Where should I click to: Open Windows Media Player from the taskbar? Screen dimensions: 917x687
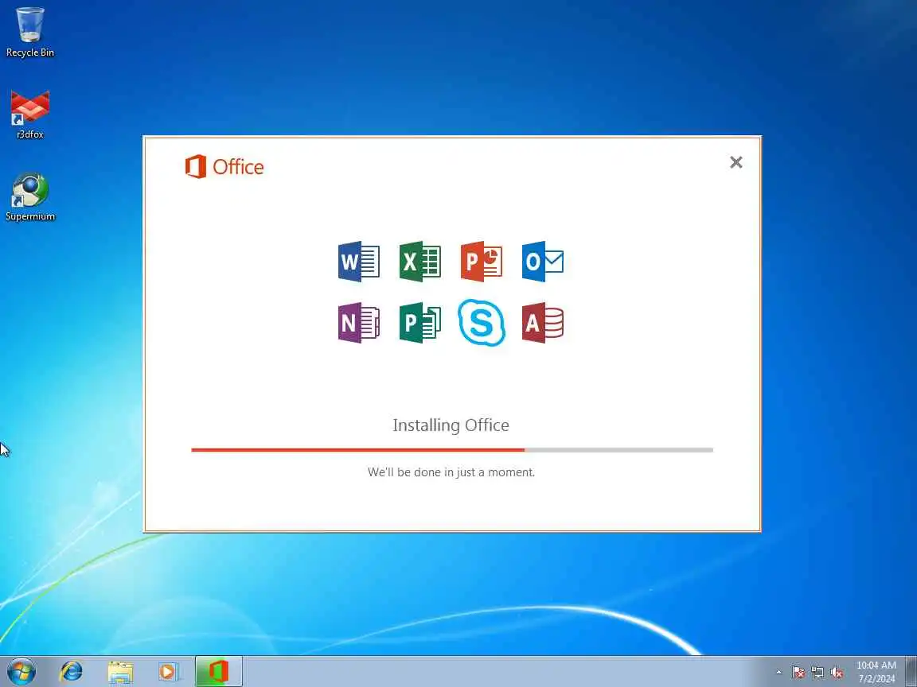[x=169, y=672]
